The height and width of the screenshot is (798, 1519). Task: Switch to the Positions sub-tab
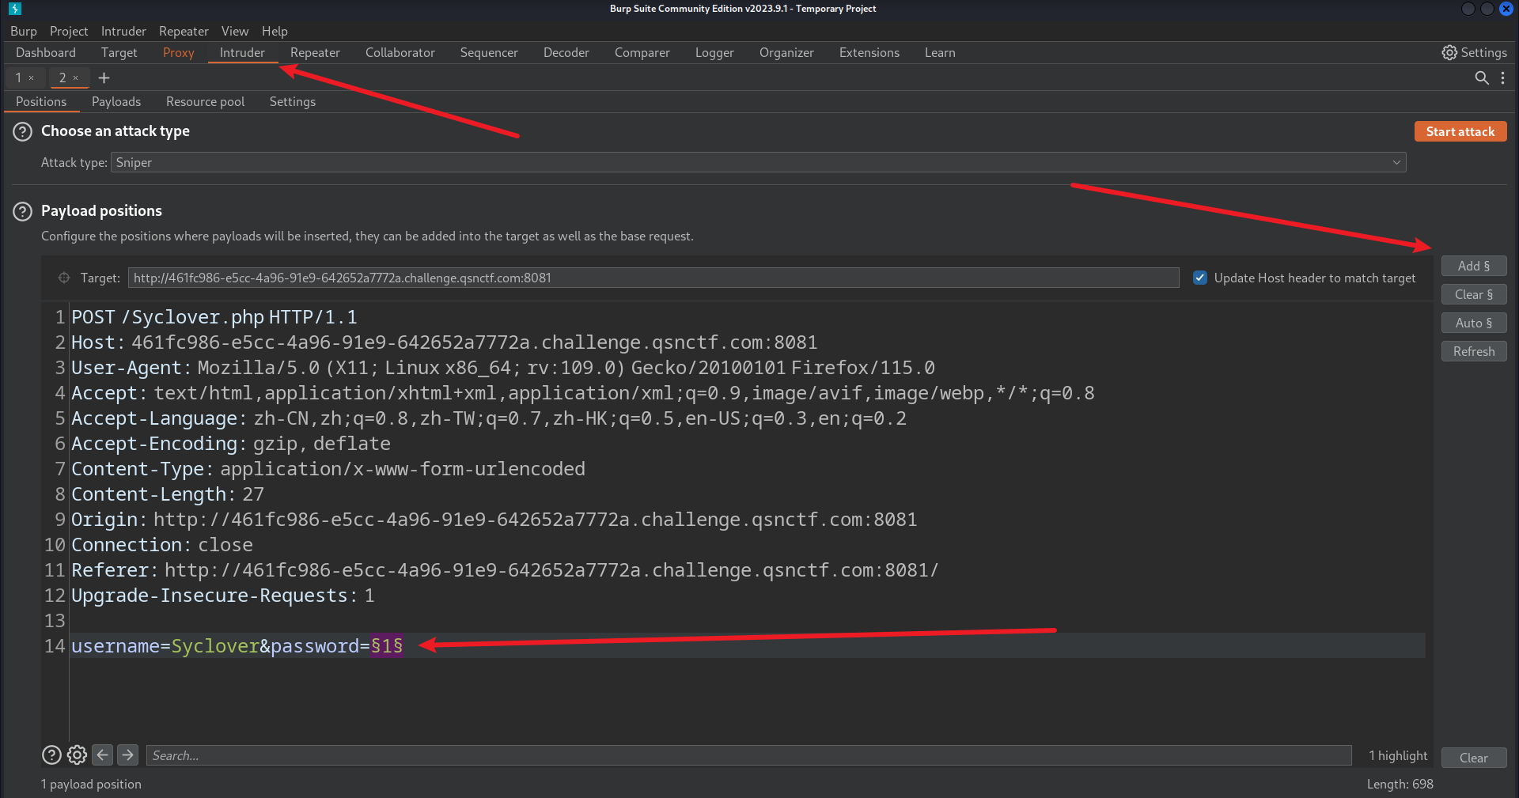point(41,101)
